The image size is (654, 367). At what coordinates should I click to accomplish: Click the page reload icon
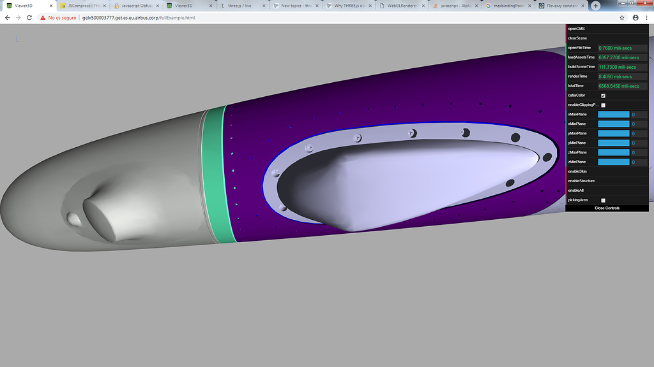pyautogui.click(x=30, y=18)
